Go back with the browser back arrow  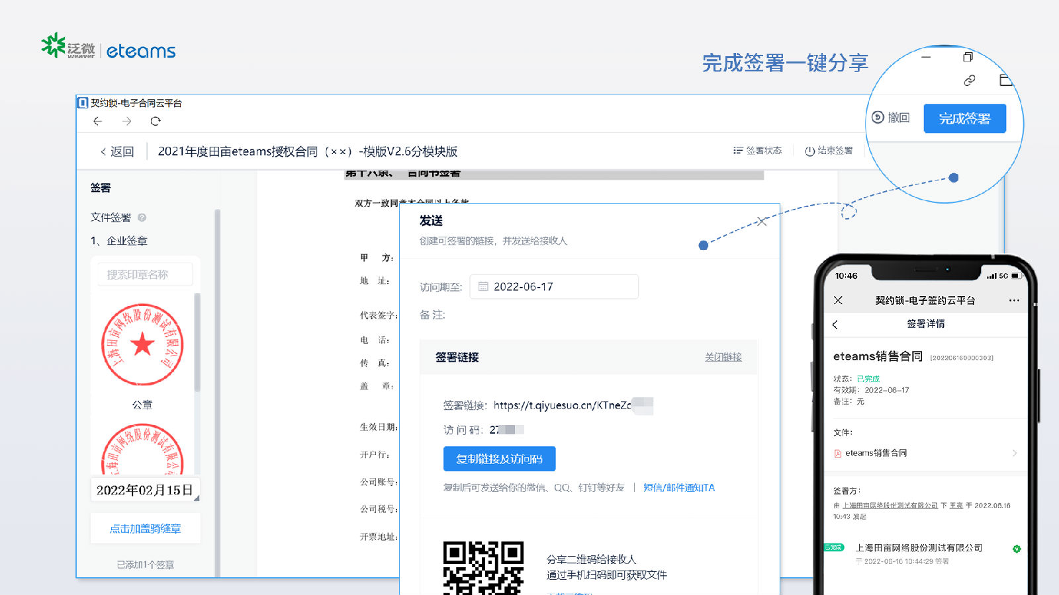pos(97,121)
